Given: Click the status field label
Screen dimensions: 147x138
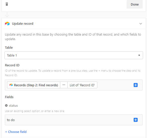Looking at the screenshot, I should pyautogui.click(x=13, y=106).
